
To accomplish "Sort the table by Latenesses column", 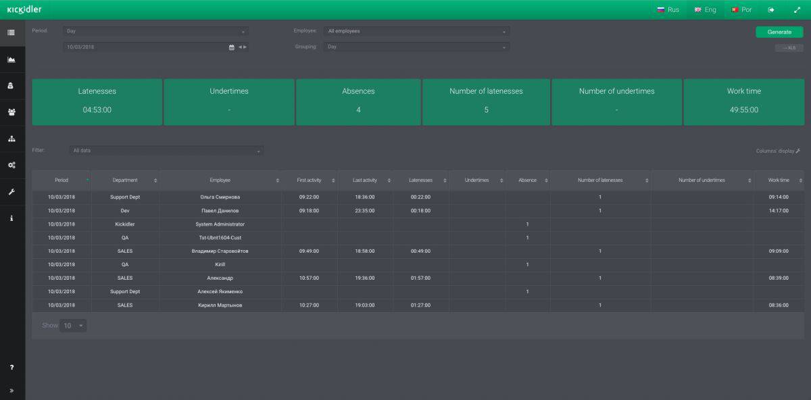I will tap(444, 180).
